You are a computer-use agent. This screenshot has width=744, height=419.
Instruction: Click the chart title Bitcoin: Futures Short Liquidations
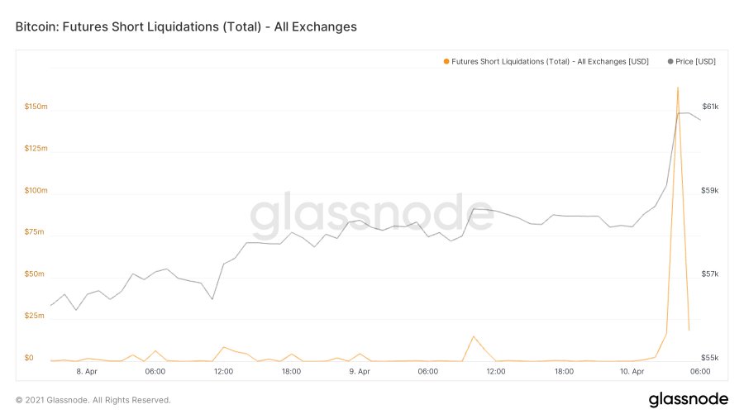[186, 26]
